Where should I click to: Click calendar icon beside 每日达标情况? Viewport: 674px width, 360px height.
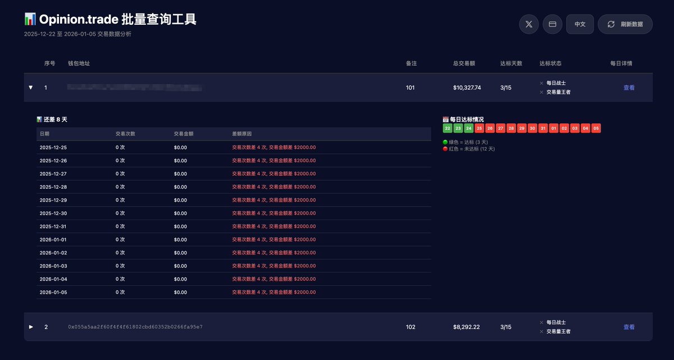pyautogui.click(x=446, y=119)
